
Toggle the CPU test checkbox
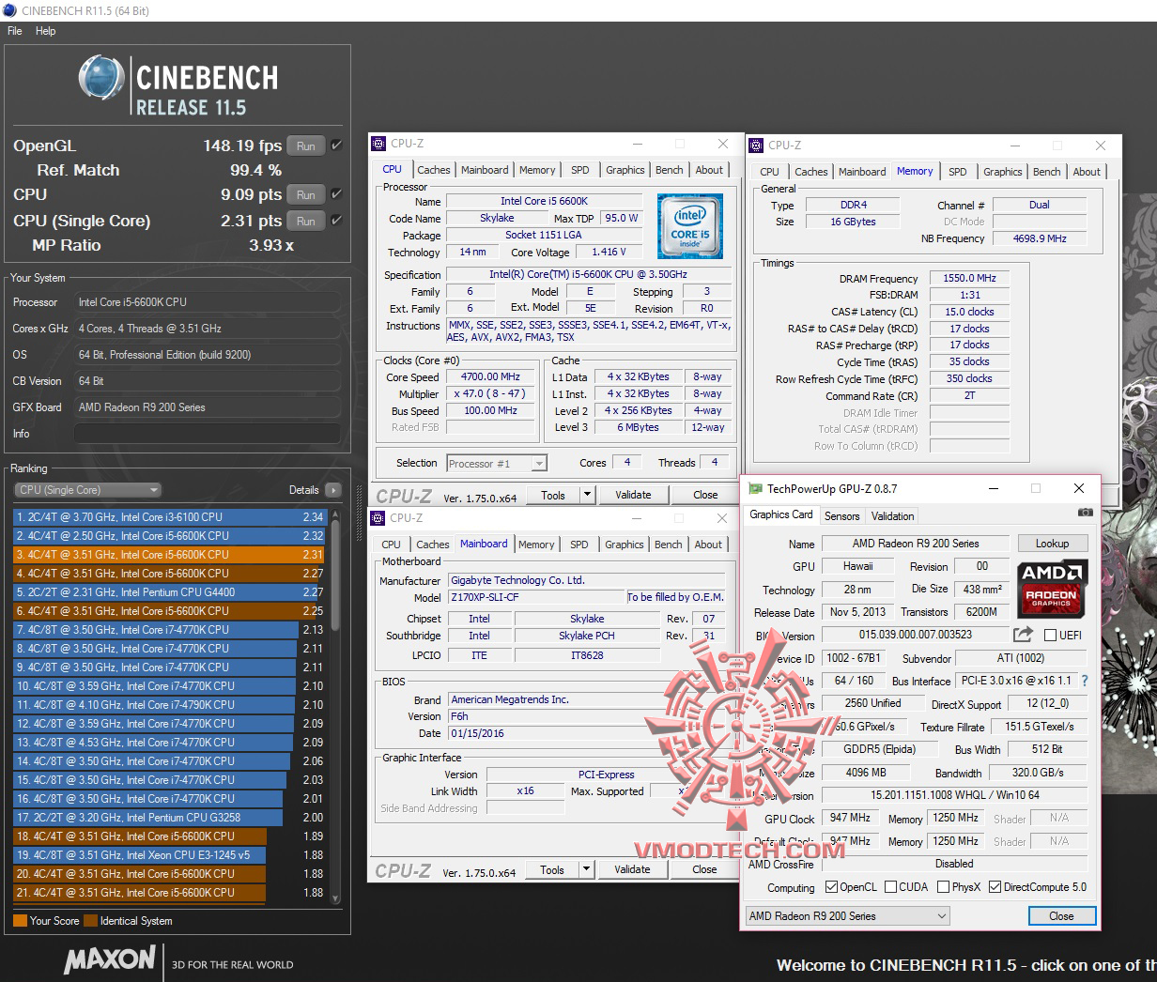coord(336,194)
